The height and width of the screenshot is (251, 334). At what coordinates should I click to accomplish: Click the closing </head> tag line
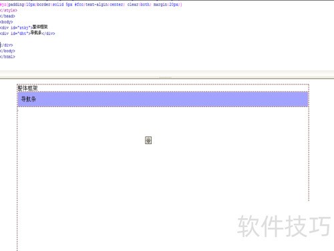pos(7,16)
